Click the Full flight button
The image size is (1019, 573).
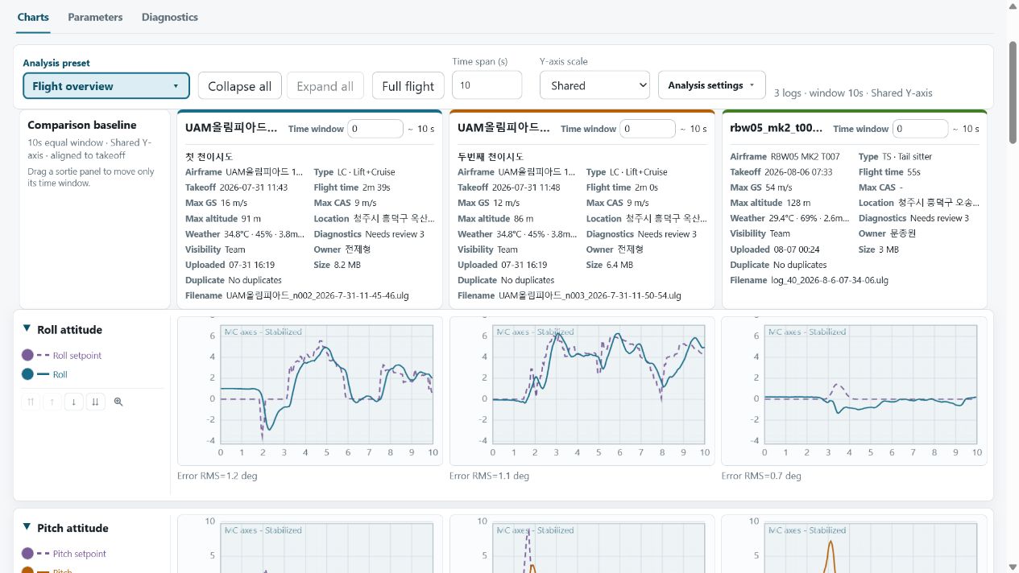[x=408, y=86]
